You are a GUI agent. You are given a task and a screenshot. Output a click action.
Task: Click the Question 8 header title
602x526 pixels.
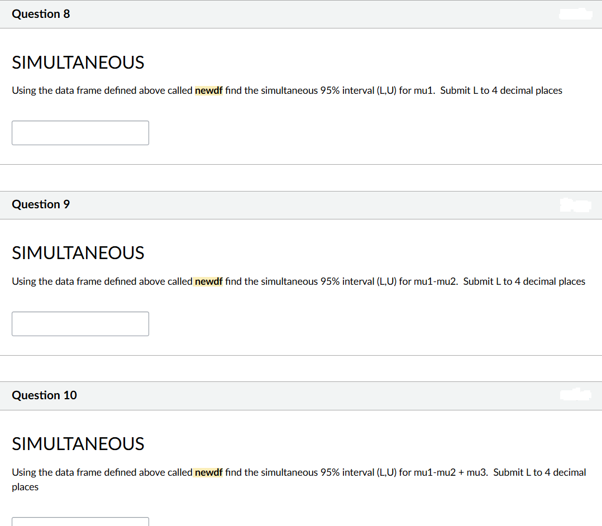41,14
